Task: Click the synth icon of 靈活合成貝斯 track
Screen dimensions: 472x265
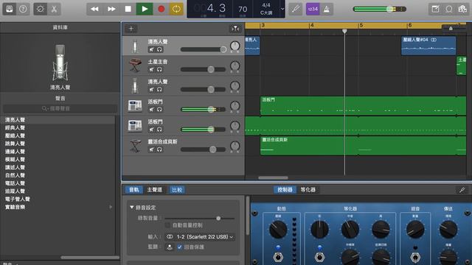Action: pyautogui.click(x=135, y=146)
